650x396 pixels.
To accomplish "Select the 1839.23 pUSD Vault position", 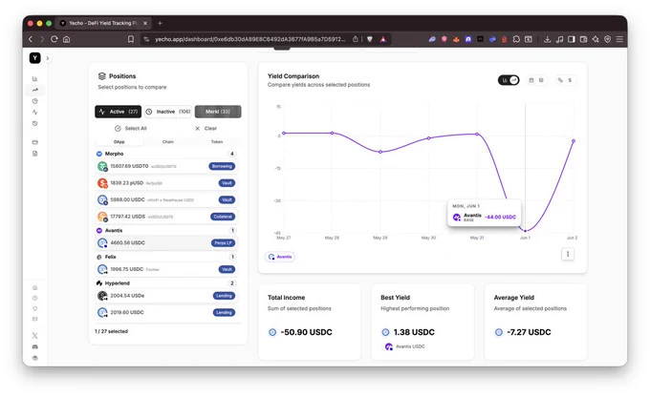I will [x=166, y=183].
